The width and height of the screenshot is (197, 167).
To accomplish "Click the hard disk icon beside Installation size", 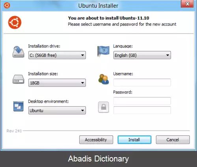I will coord(19,79).
